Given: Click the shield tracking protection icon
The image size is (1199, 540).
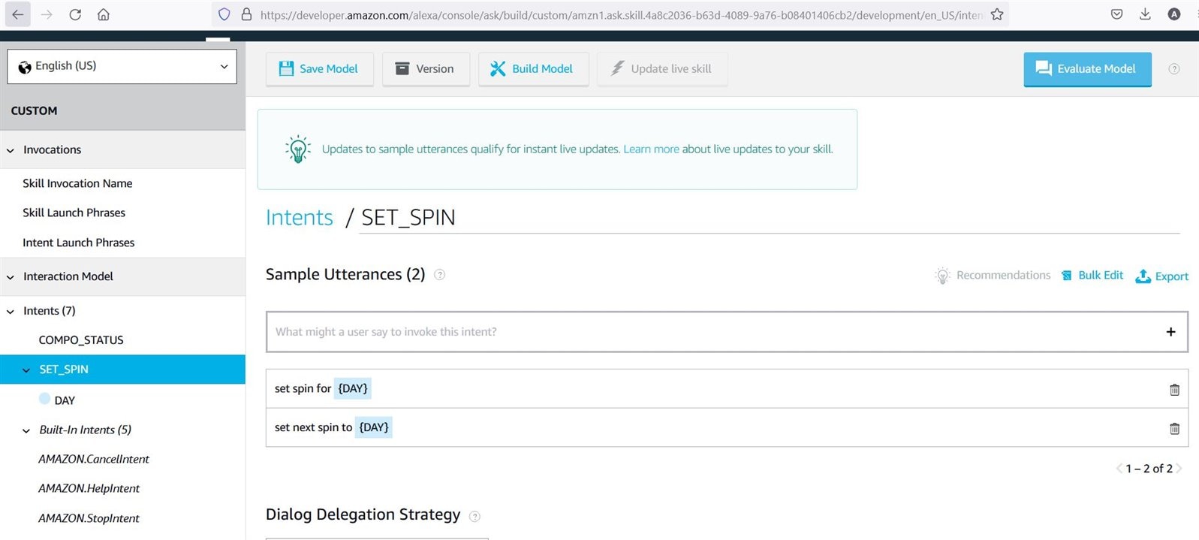Looking at the screenshot, I should pos(224,14).
